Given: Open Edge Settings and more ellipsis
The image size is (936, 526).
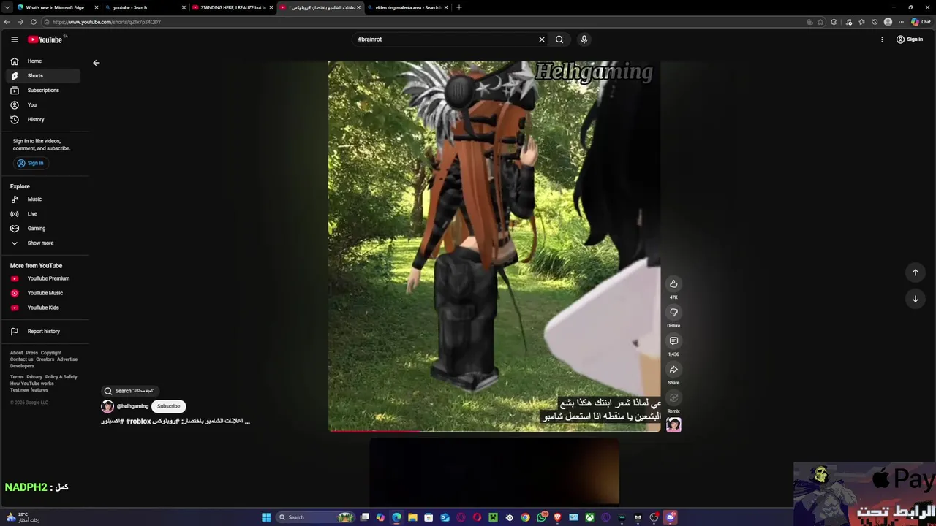Looking at the screenshot, I should [901, 22].
